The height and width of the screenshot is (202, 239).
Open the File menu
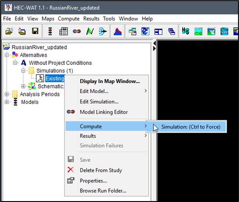coord(7,19)
